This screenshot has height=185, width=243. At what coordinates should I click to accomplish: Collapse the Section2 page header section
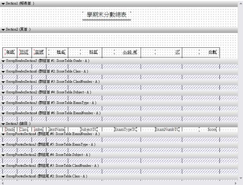pyautogui.click(x=3, y=29)
